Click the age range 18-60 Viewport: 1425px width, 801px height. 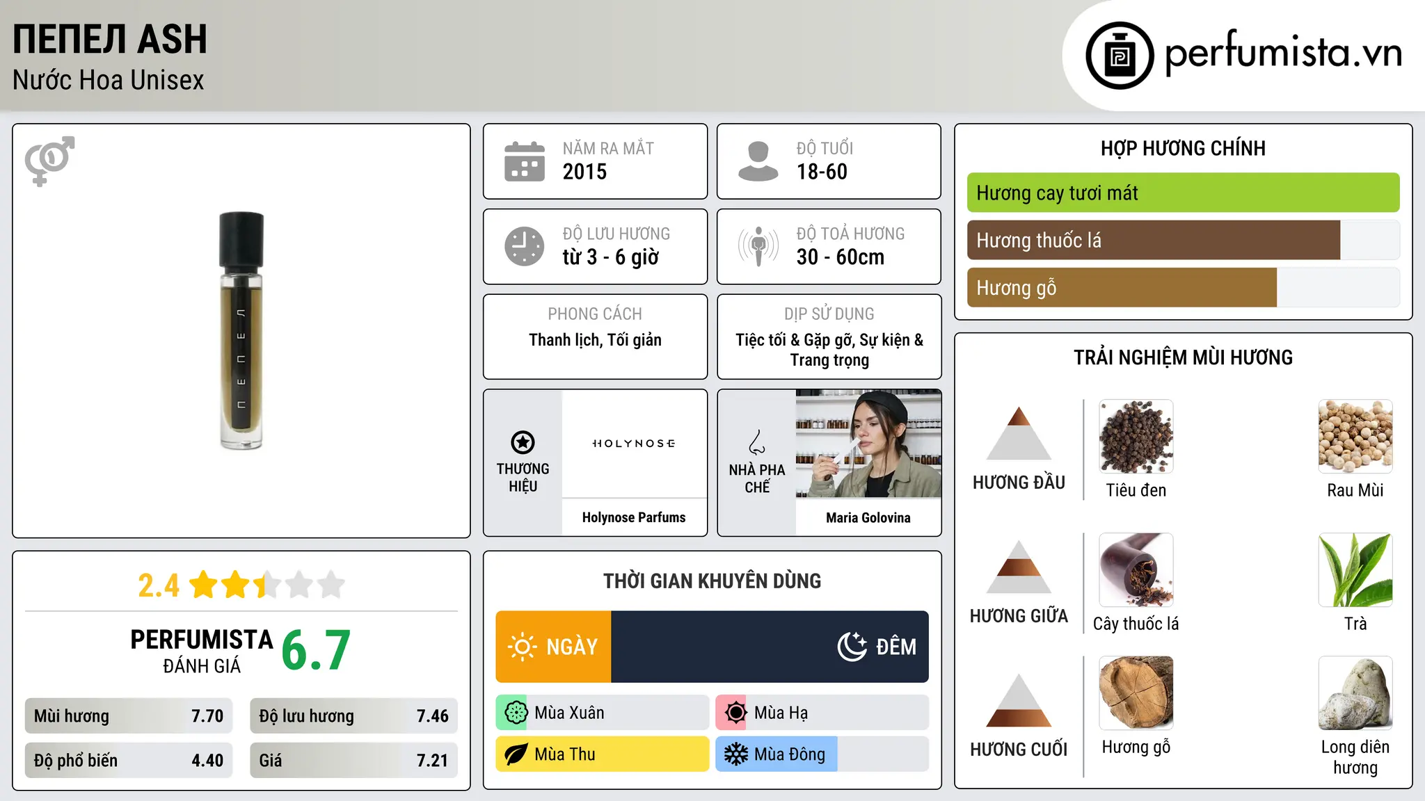822,172
